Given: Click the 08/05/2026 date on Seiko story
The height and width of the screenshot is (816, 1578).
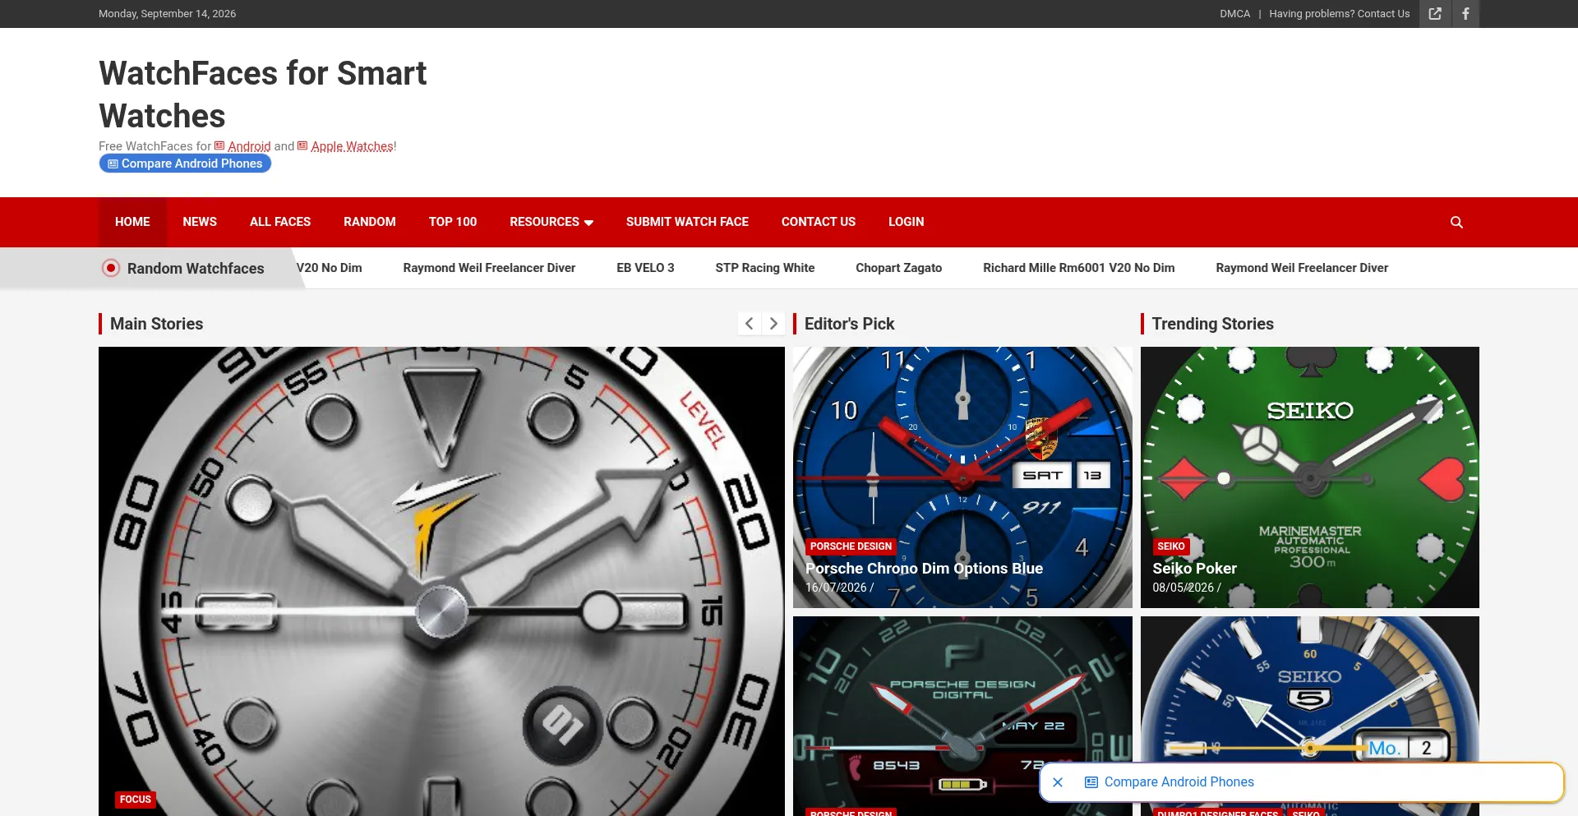Looking at the screenshot, I should point(1183,588).
